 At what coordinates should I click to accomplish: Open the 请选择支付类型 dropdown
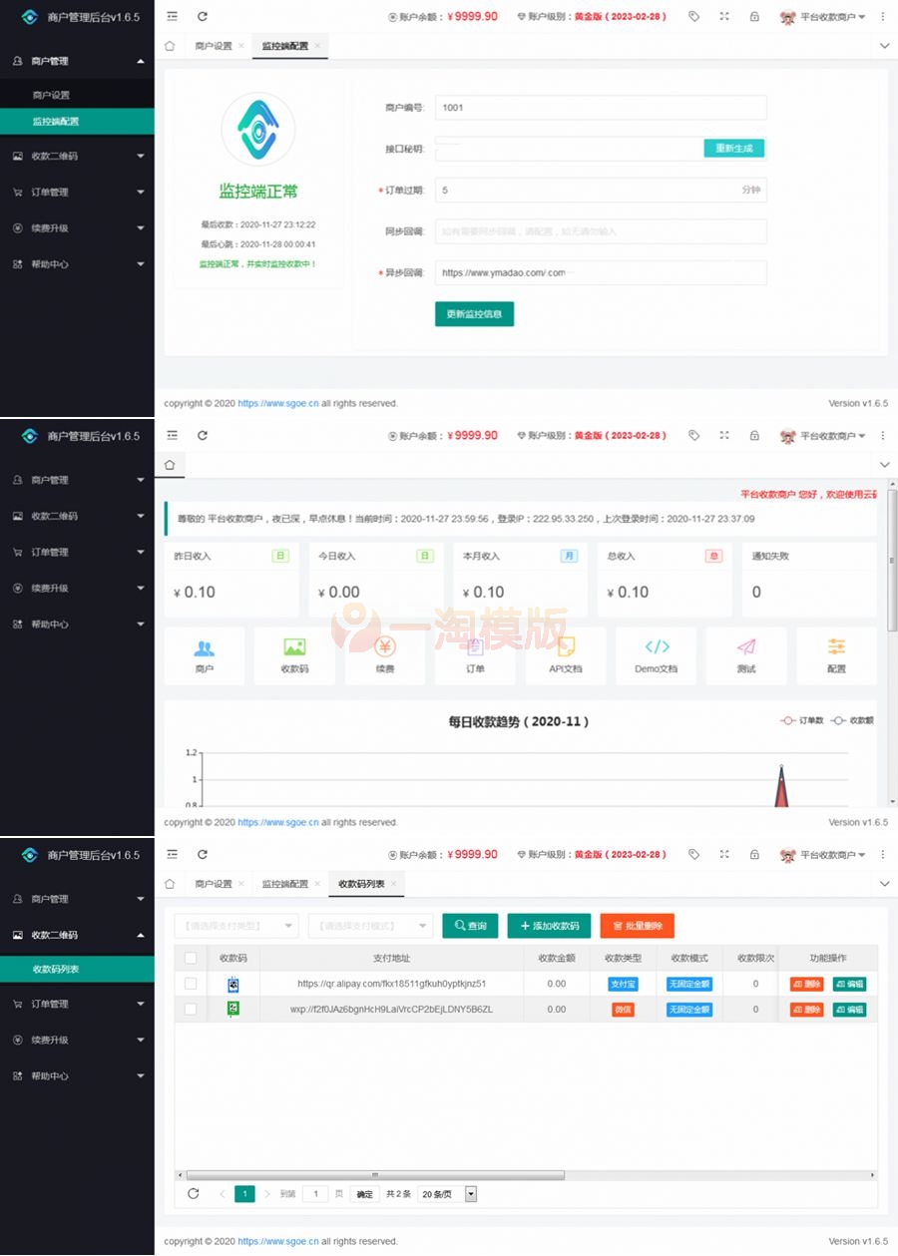(236, 926)
